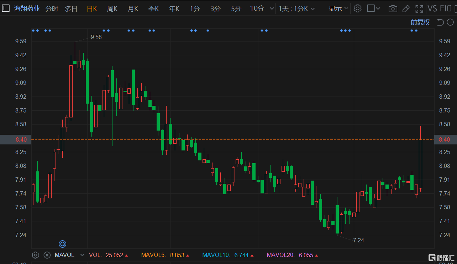Select the 季K quarterly candlestick tab
Viewport: 457px width, 264px height.
click(154, 9)
